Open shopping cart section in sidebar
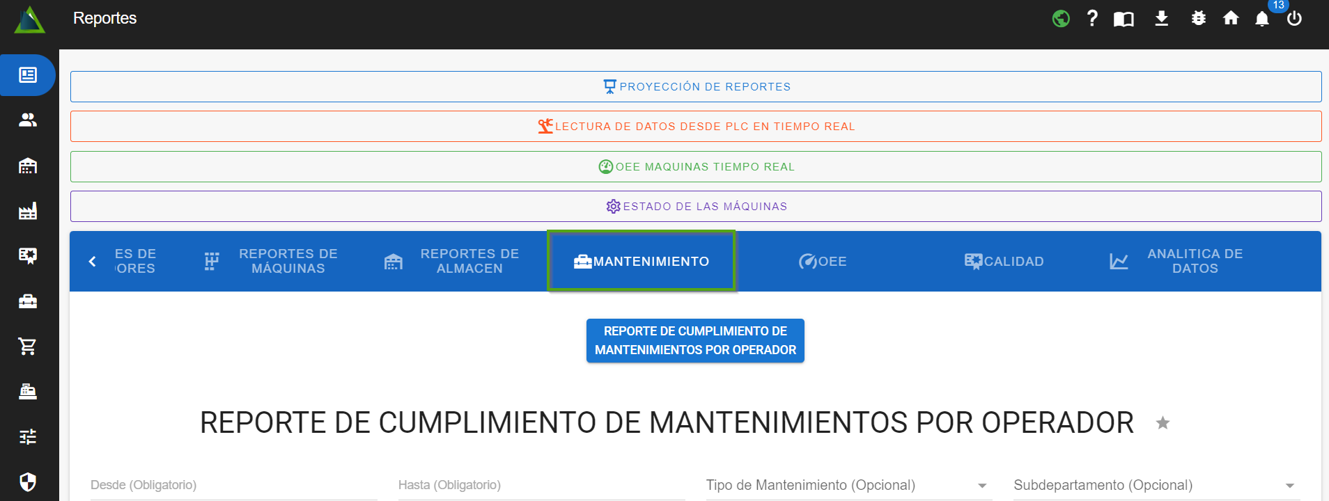This screenshot has width=1329, height=501. point(28,347)
